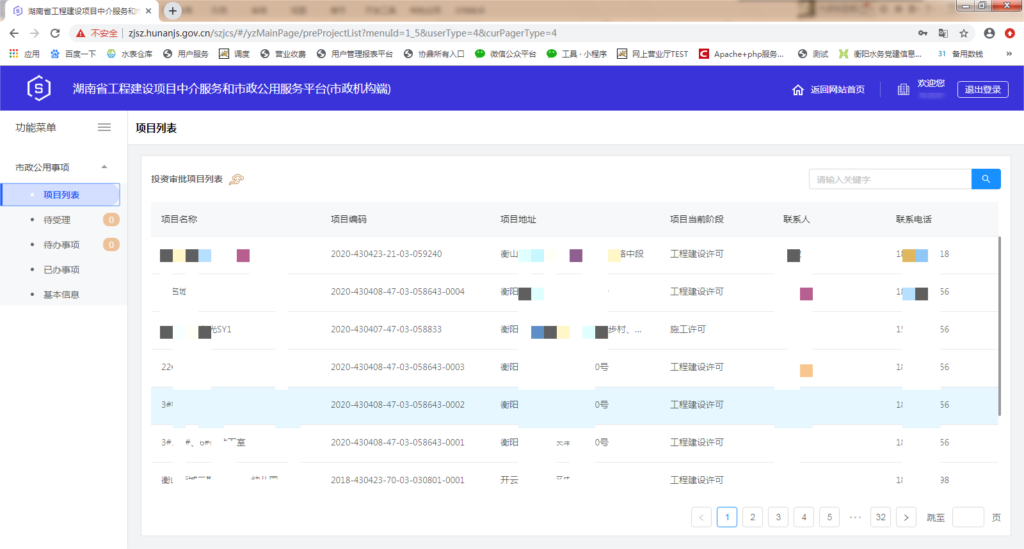This screenshot has width=1024, height=549.
Task: Click the browser reload icon
Action: click(x=55, y=33)
